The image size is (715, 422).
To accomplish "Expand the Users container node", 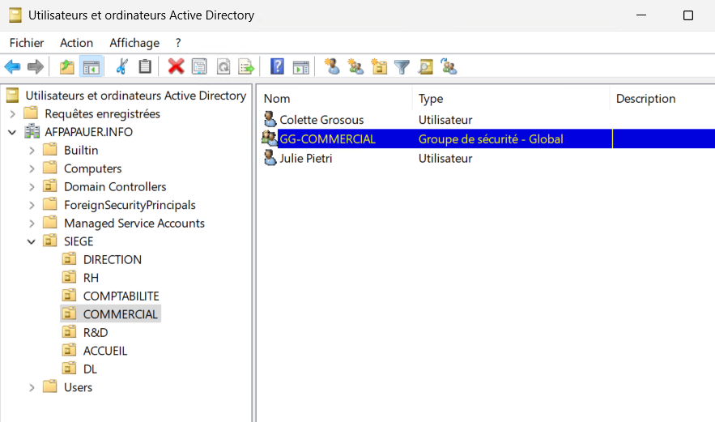I will pos(32,387).
